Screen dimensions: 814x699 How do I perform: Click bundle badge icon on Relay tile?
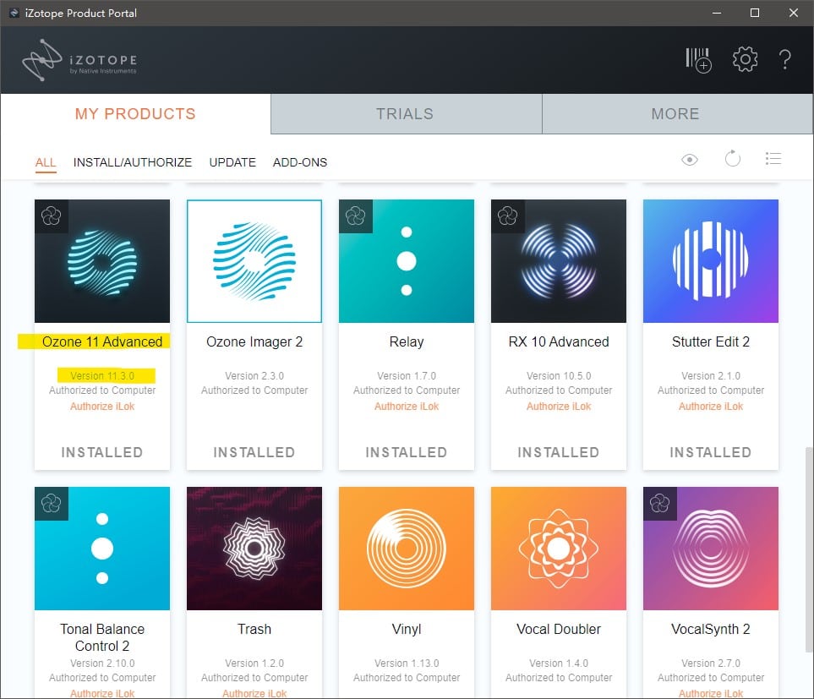pos(355,216)
